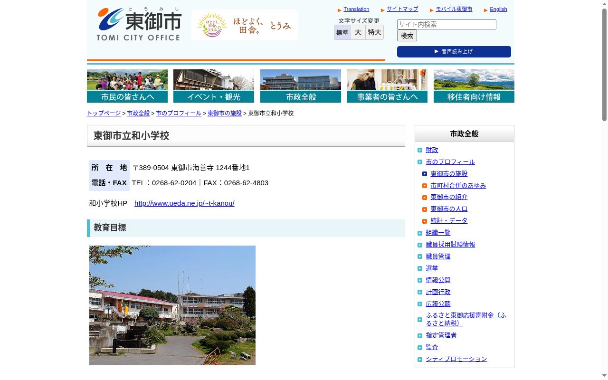Go to 東御市の施設 in breadcrumb
The width and height of the screenshot is (608, 380).
225,114
